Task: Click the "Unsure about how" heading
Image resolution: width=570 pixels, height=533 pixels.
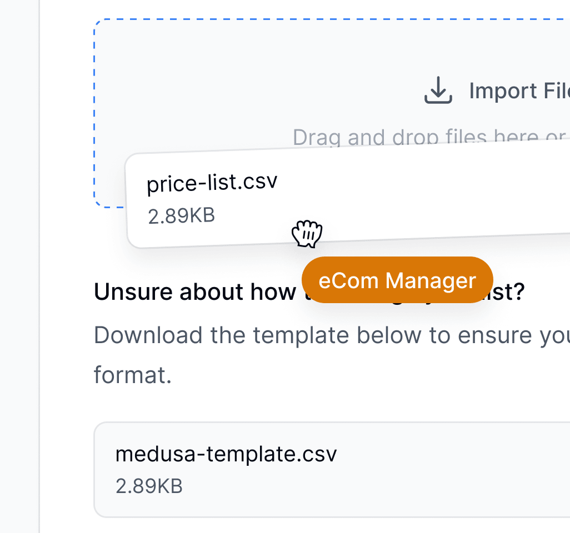Action: 195,291
